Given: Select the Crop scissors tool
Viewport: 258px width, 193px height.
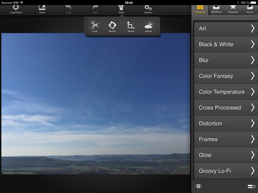Looking at the screenshot, I should coord(95,27).
